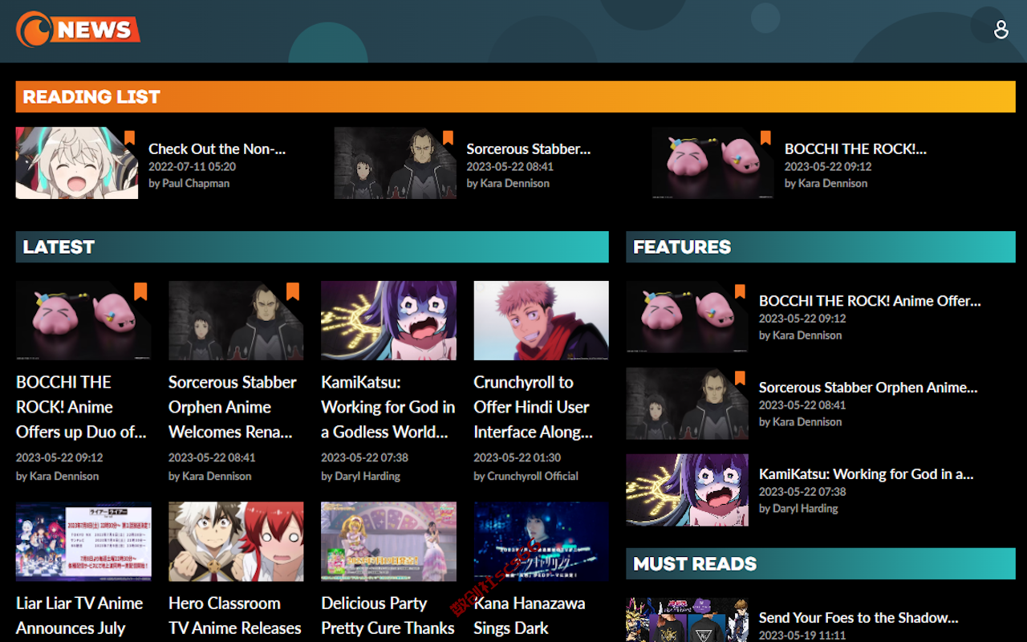
Task: Click 'by Crunchyroll Official' author text
Action: tap(526, 476)
